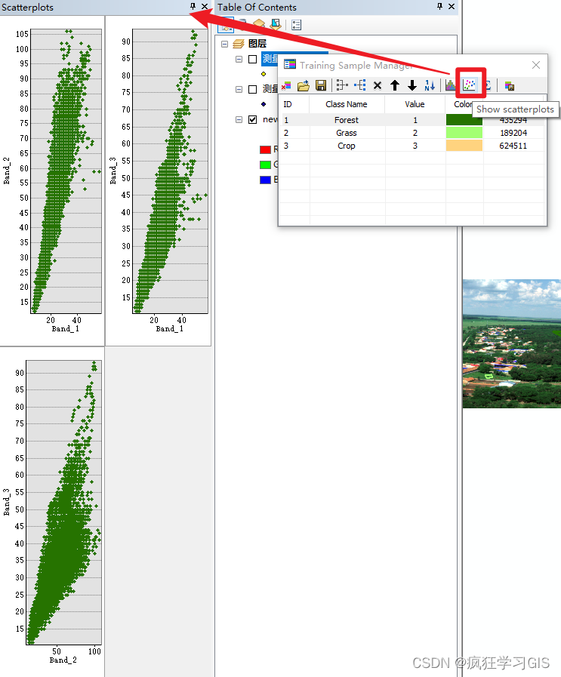
Task: Open the Show histograms tool
Action: pos(450,85)
